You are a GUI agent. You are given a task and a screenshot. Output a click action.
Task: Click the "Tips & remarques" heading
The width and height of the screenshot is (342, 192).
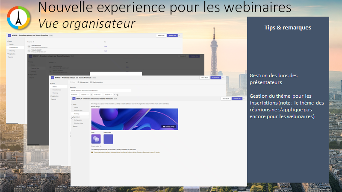288,28
